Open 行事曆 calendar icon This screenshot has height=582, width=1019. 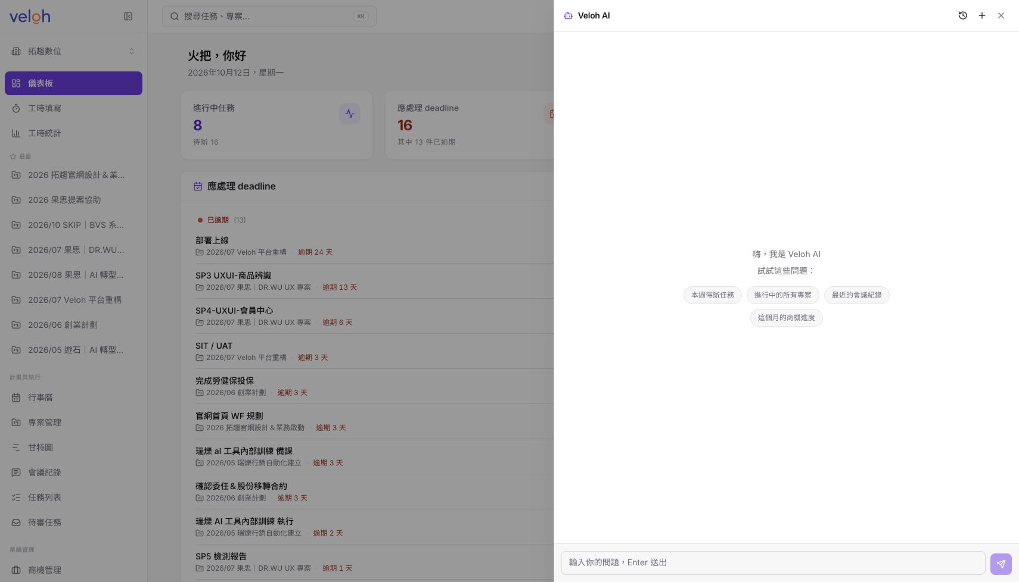pos(16,398)
